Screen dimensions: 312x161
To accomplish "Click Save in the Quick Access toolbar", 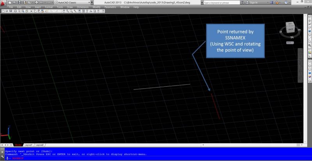I will tap(20, 3).
